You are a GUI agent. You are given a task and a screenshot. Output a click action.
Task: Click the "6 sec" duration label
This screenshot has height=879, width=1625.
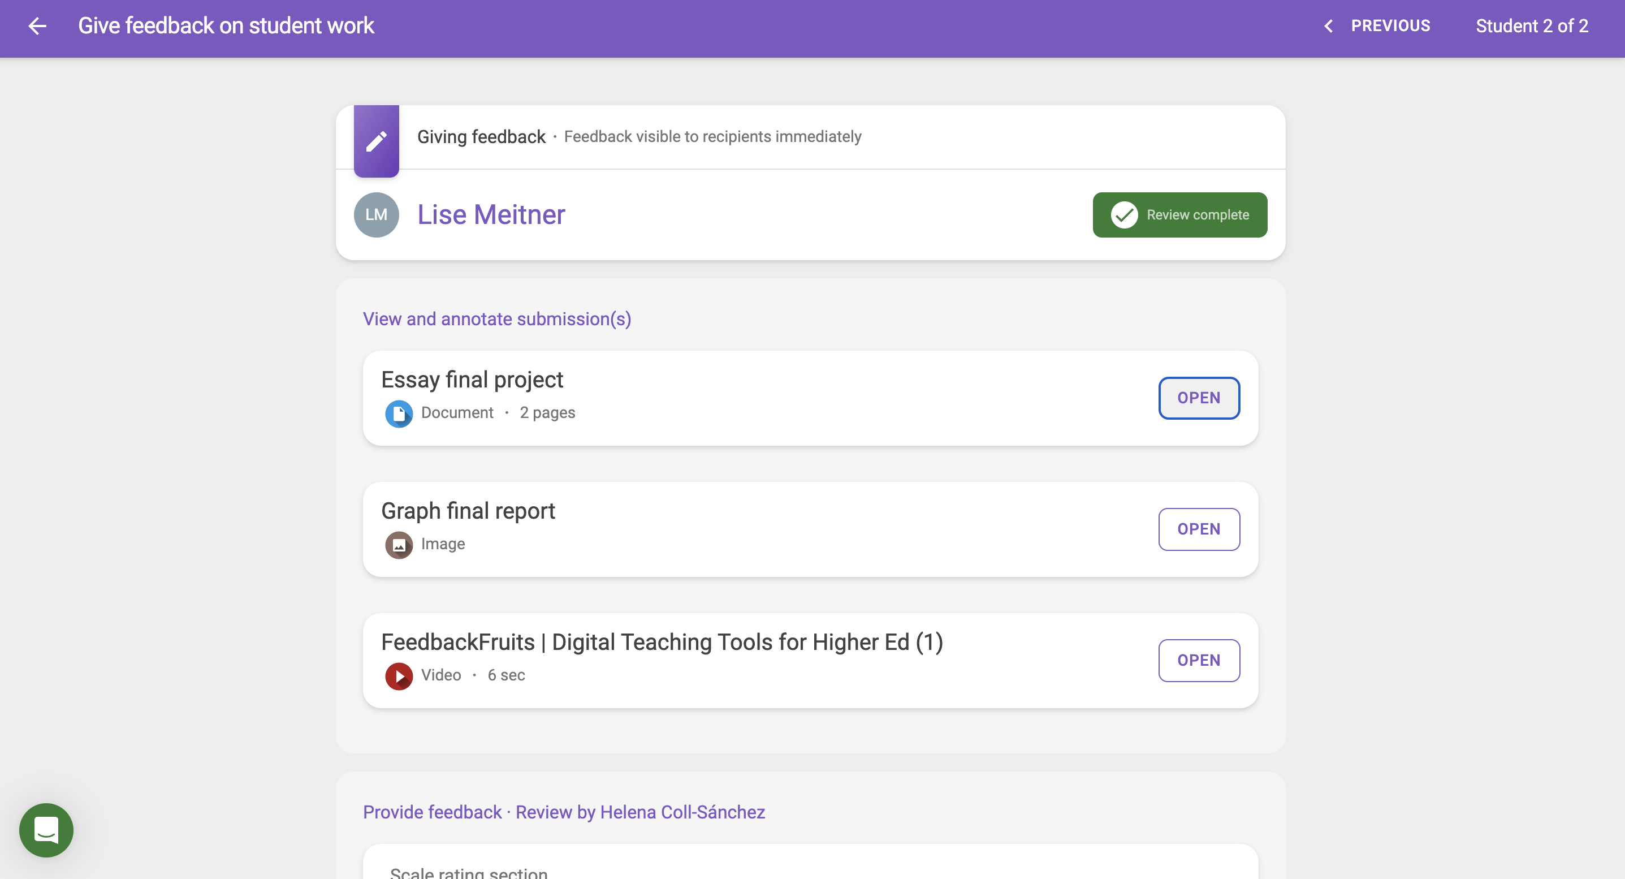click(506, 675)
